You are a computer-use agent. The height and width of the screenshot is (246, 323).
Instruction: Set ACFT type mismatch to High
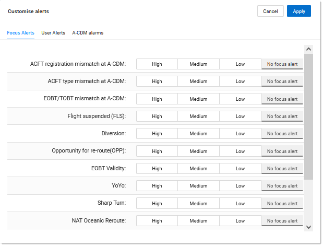tap(157, 81)
